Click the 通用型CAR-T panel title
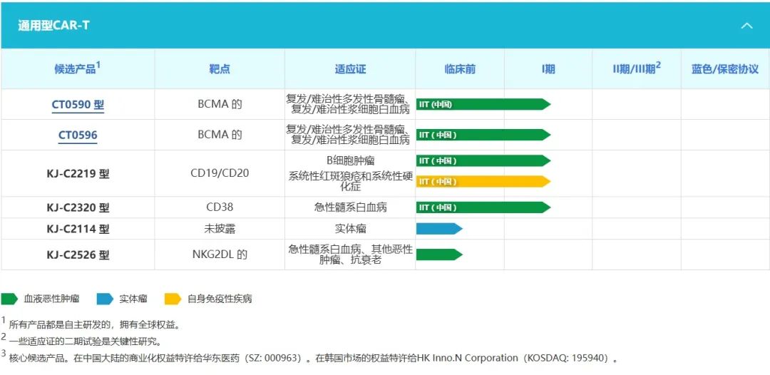Viewport: 770px width, 375px height. tap(54, 26)
